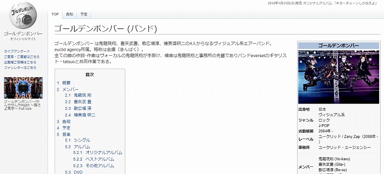Image resolution: width=384 pixels, height=174 pixels.
Task: Click member 喜矢武豊 (Gita-) in infobox
Action: coord(332,164)
